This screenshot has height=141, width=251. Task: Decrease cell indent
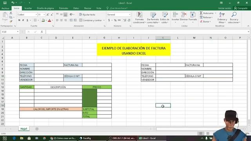click(71, 20)
